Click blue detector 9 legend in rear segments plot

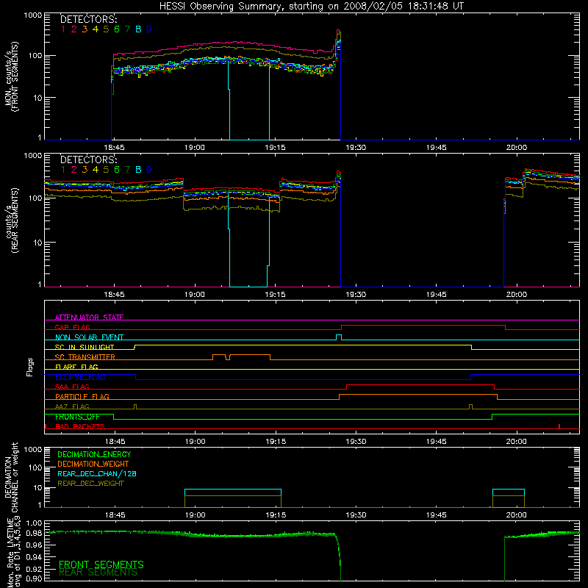pyautogui.click(x=149, y=170)
